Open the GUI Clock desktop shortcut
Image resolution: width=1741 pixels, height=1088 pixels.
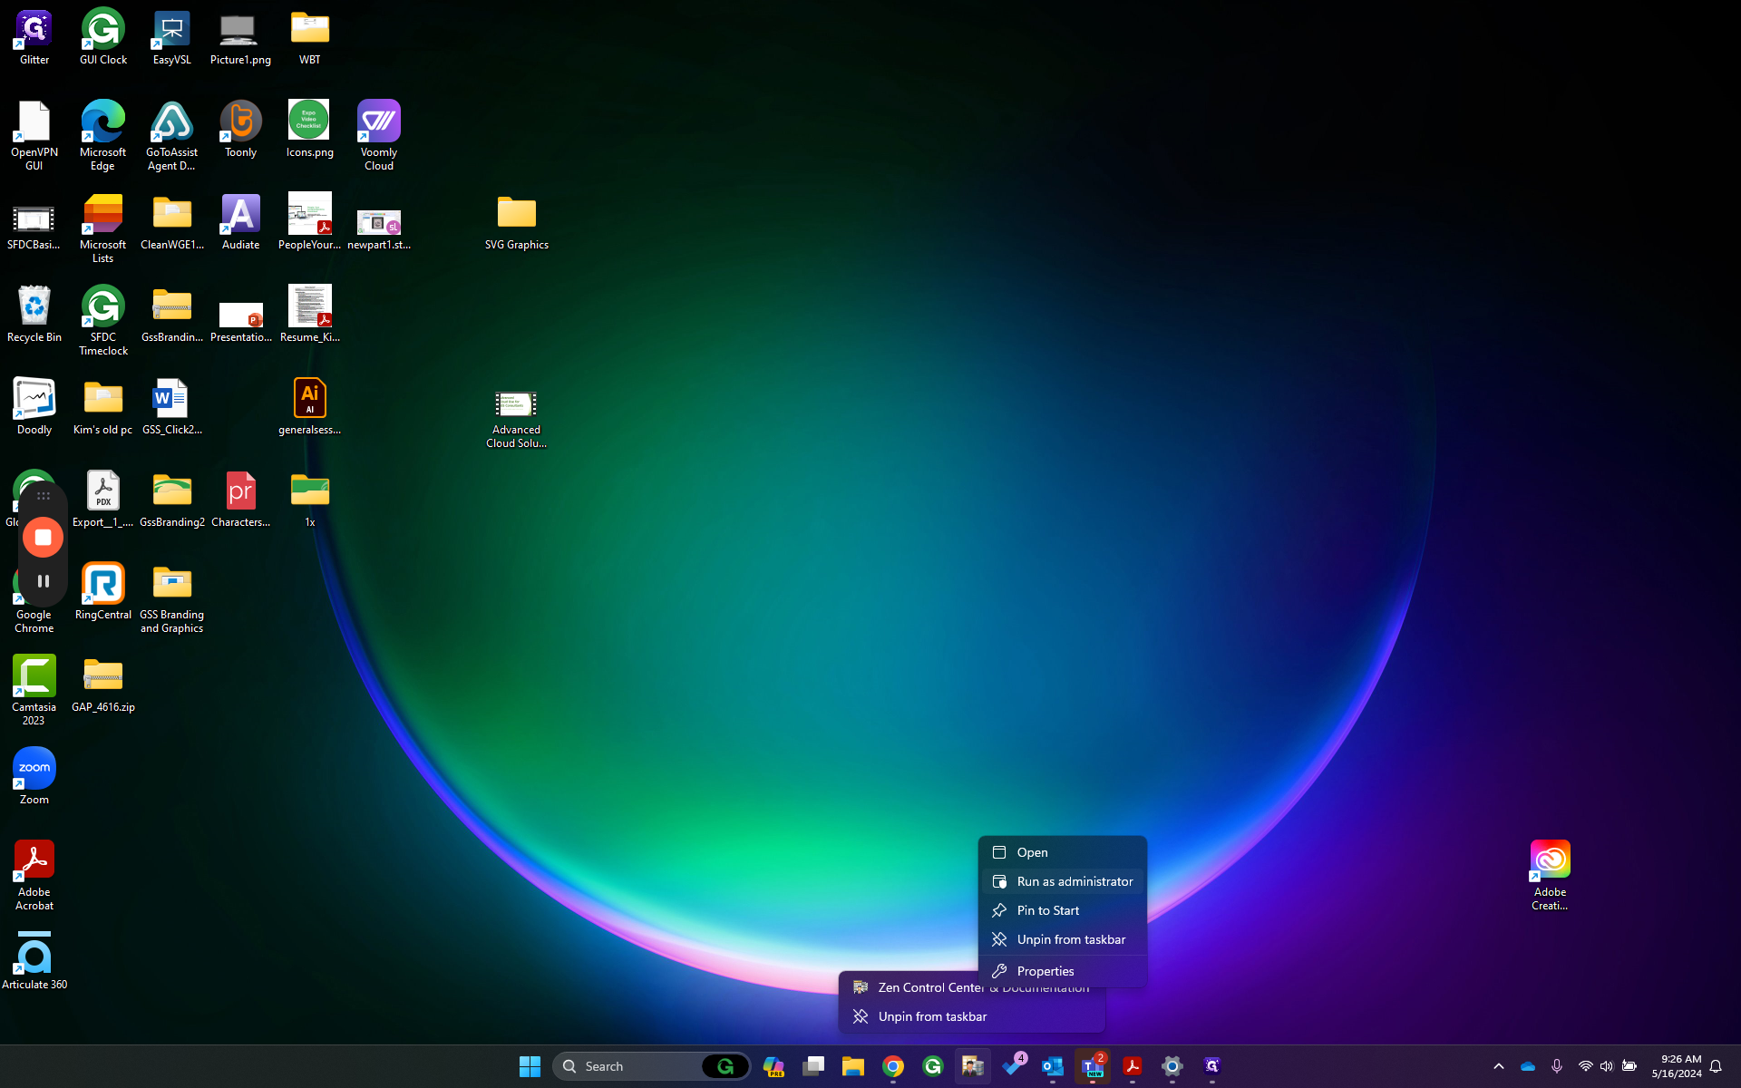(x=103, y=37)
